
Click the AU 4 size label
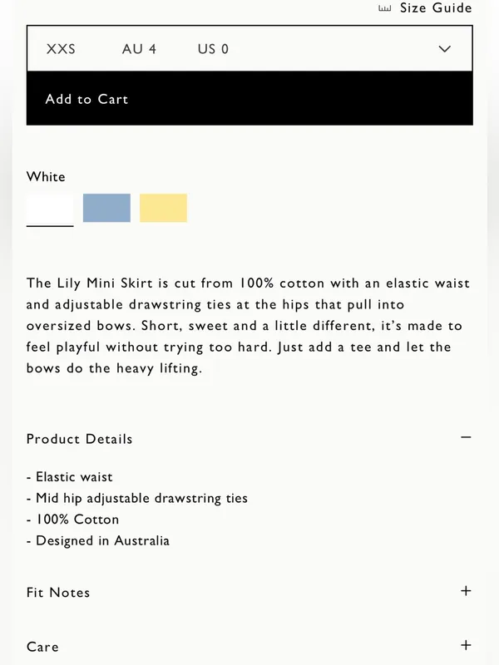click(x=139, y=49)
